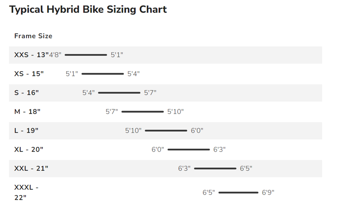Click the XL - 20" frame size label
Screen dimensions: 339x211
29,150
